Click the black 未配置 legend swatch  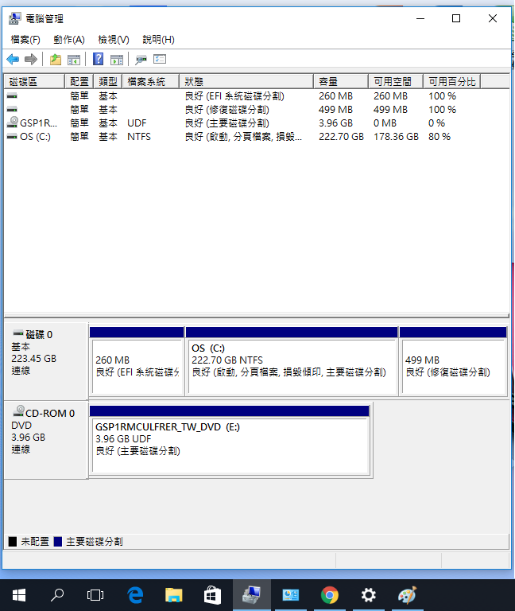(x=13, y=541)
